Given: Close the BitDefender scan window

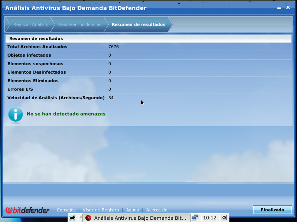Looking at the screenshot, I should point(288,7).
